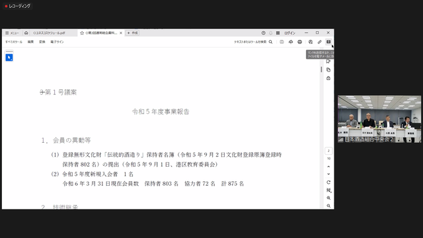The image size is (423, 238).
Task: Click the 作成 create button
Action: coord(132,33)
